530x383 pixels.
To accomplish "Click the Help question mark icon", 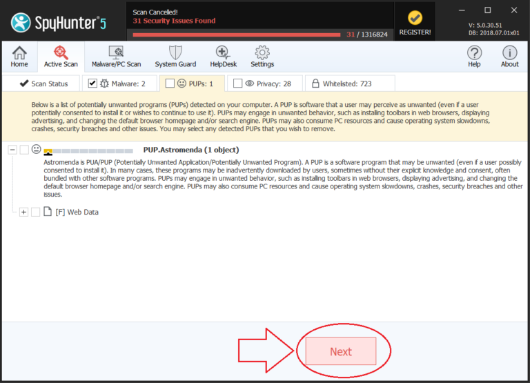I will [474, 57].
